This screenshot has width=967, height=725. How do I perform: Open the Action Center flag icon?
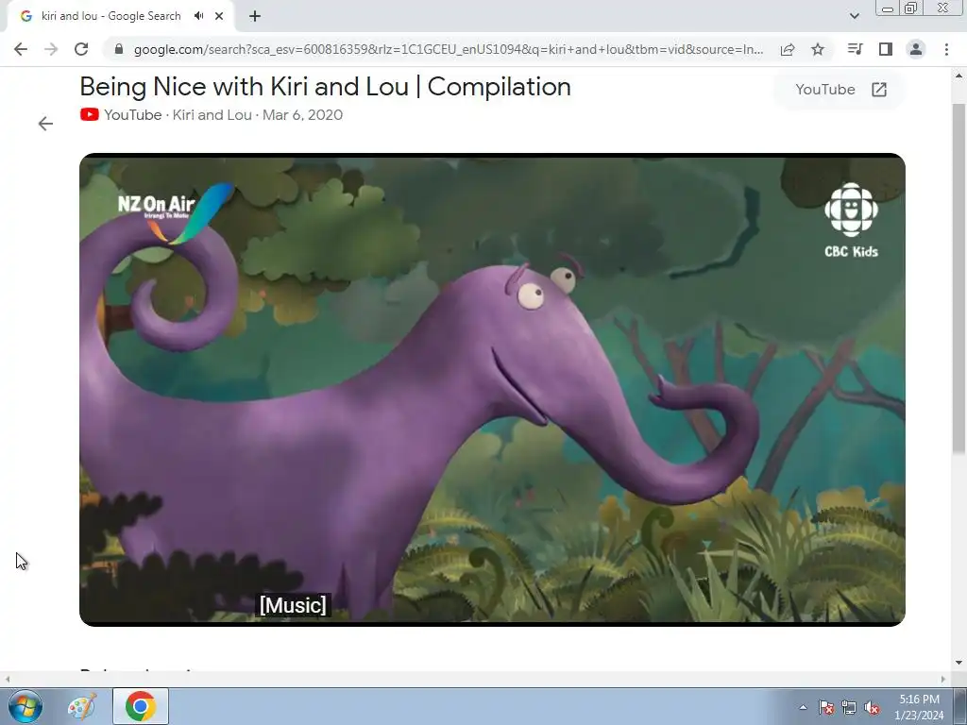pyautogui.click(x=826, y=707)
